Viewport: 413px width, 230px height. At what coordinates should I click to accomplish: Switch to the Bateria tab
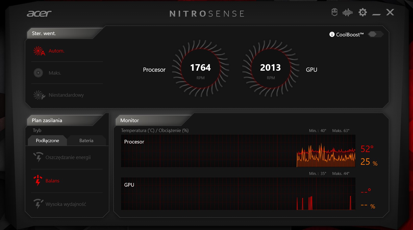pyautogui.click(x=86, y=140)
